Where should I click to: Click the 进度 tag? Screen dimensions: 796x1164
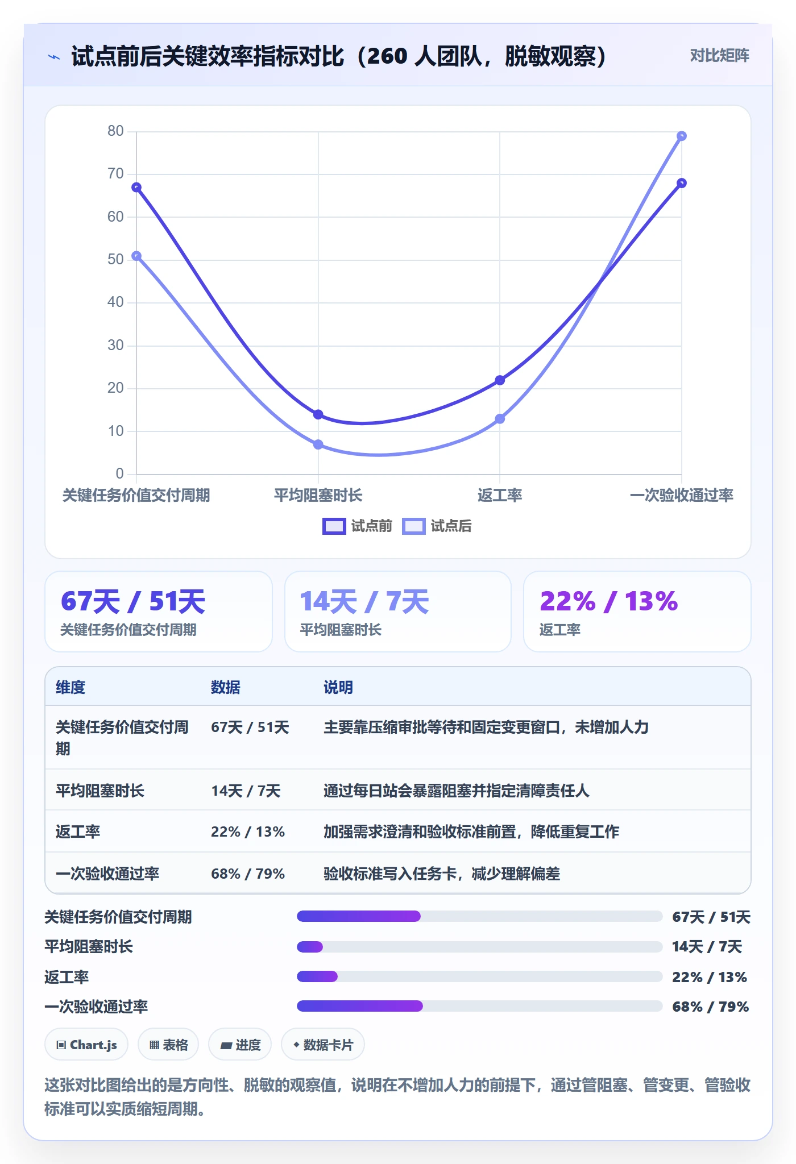point(240,1045)
